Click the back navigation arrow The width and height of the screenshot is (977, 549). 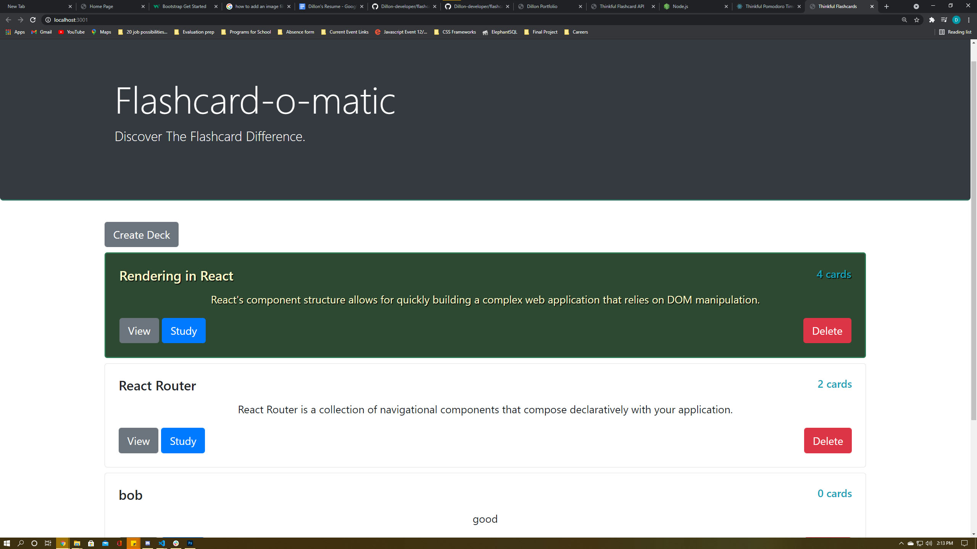tap(9, 19)
